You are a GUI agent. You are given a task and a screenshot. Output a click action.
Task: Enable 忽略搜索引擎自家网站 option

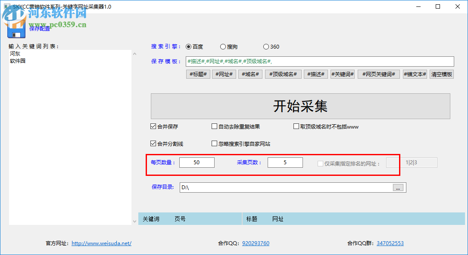214,143
